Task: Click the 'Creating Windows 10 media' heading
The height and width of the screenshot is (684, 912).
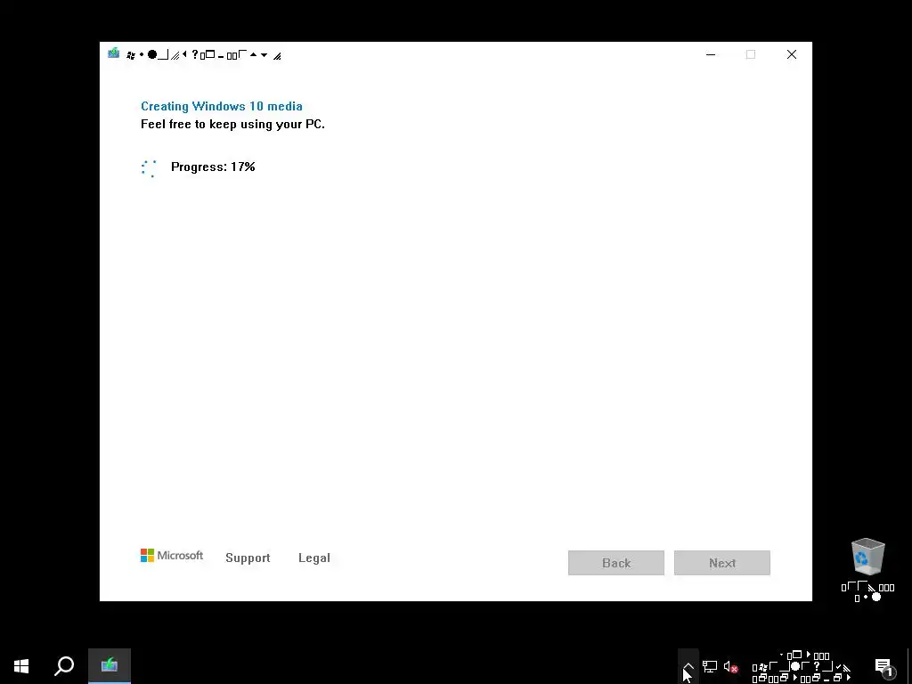Action: click(x=222, y=106)
